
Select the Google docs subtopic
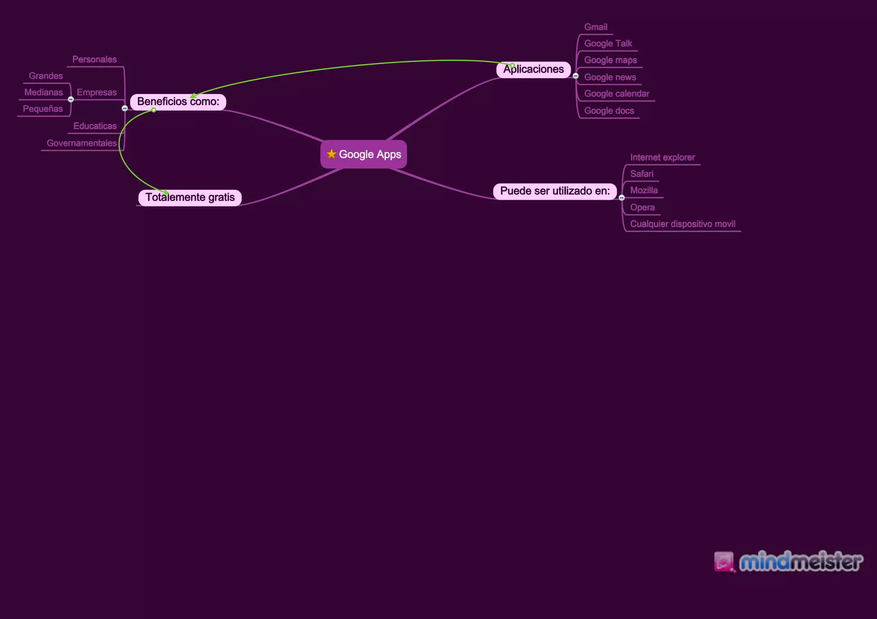coord(609,111)
